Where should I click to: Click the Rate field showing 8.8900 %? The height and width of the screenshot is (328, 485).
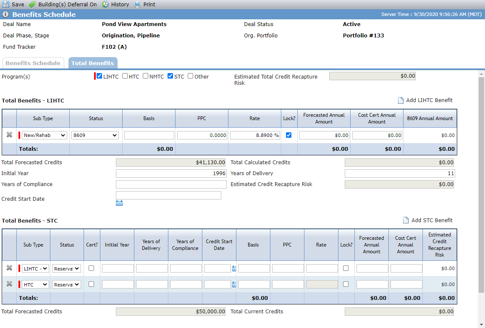point(255,135)
